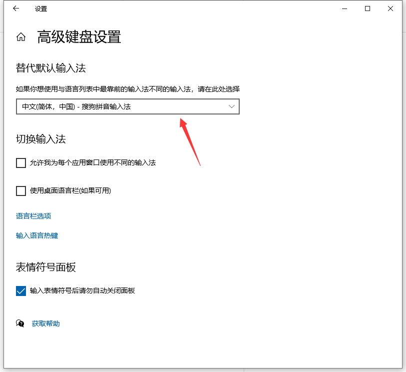This screenshot has height=372, width=406.
Task: Click the description text 如果你想使用与语言列表中最靠前的输入法不同的输入法
Action: click(103, 89)
